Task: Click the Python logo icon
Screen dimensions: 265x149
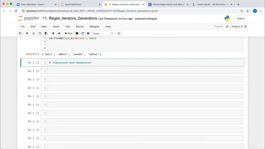Action: coord(227,18)
